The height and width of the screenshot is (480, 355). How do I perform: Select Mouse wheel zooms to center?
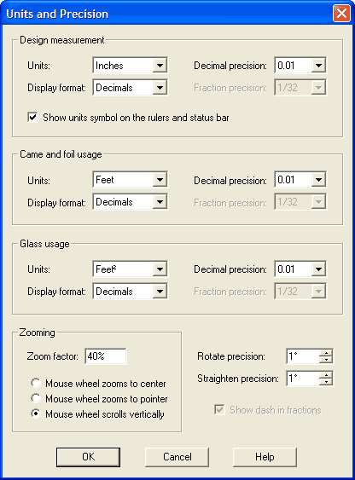coord(36,383)
